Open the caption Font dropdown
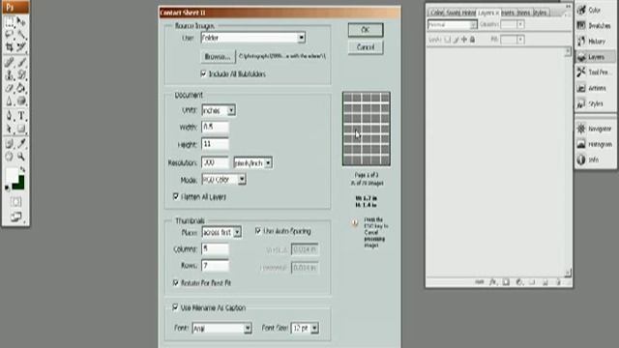This screenshot has width=619, height=348. coord(221,329)
